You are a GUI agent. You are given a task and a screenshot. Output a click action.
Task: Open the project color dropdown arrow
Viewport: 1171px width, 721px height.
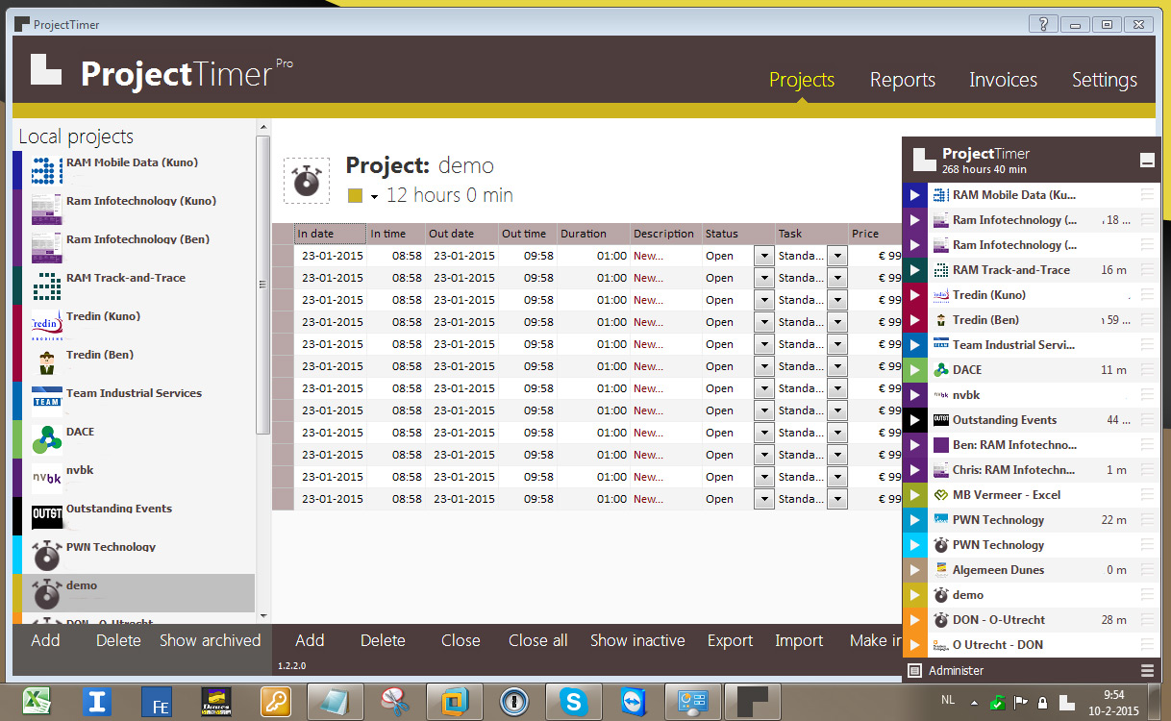374,196
